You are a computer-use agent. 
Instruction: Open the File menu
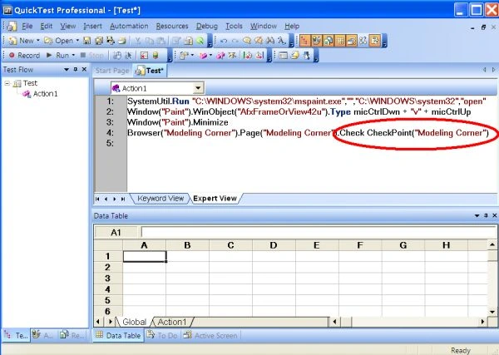click(x=27, y=26)
